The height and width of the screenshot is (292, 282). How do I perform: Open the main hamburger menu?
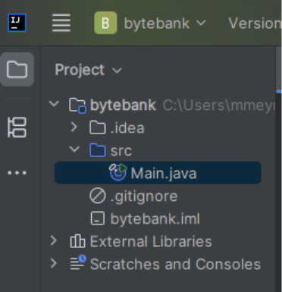coord(61,23)
